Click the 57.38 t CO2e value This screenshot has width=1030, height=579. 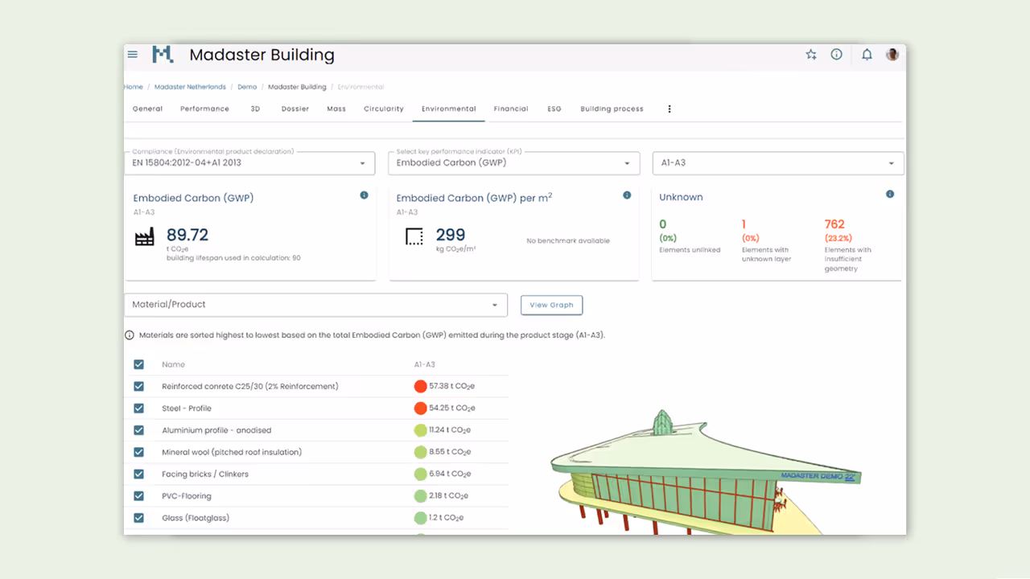coord(452,386)
